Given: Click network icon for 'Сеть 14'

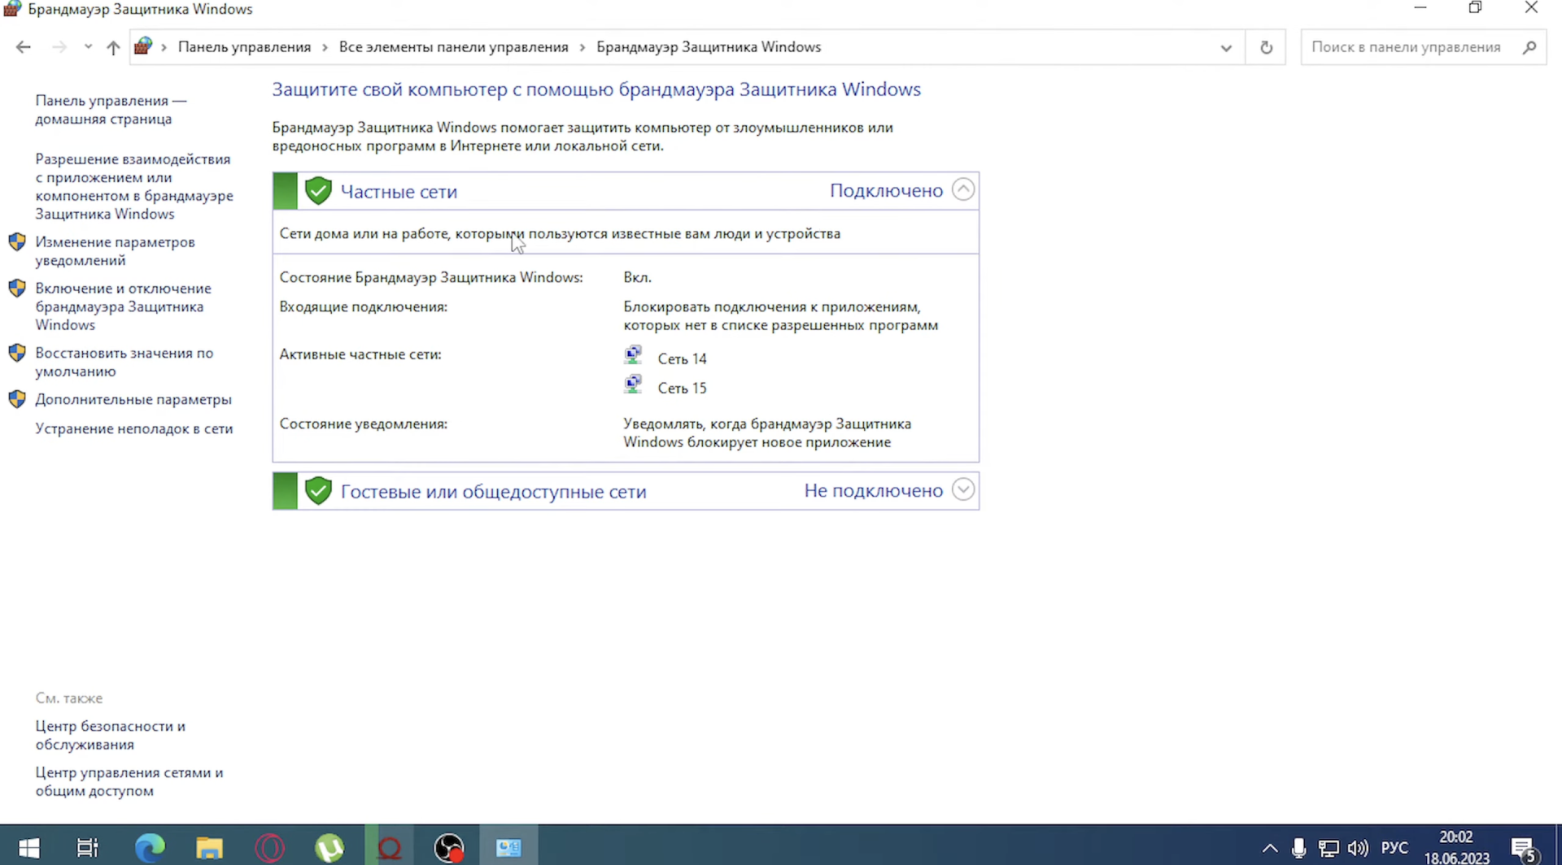Looking at the screenshot, I should coord(633,355).
